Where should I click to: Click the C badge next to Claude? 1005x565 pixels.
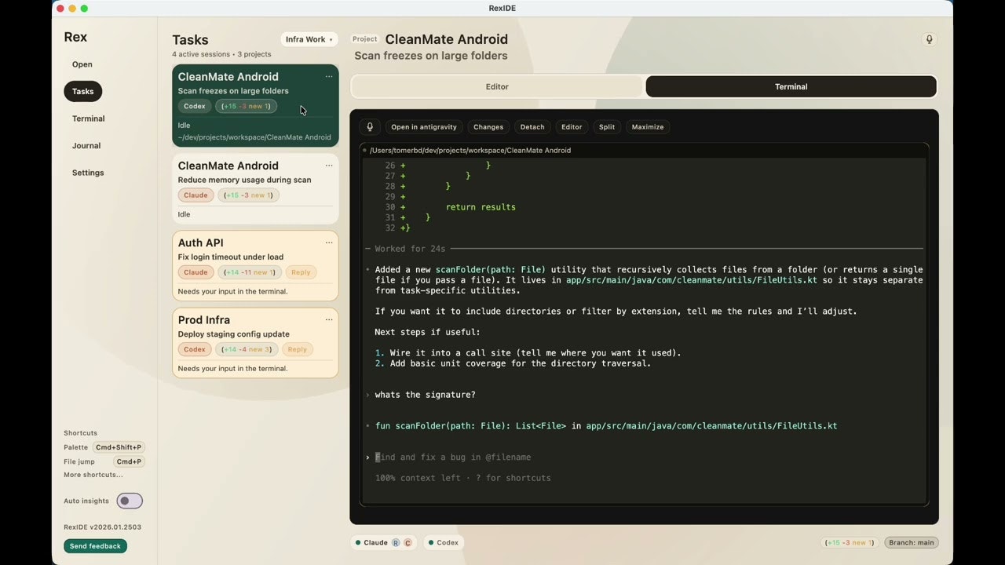pos(407,542)
